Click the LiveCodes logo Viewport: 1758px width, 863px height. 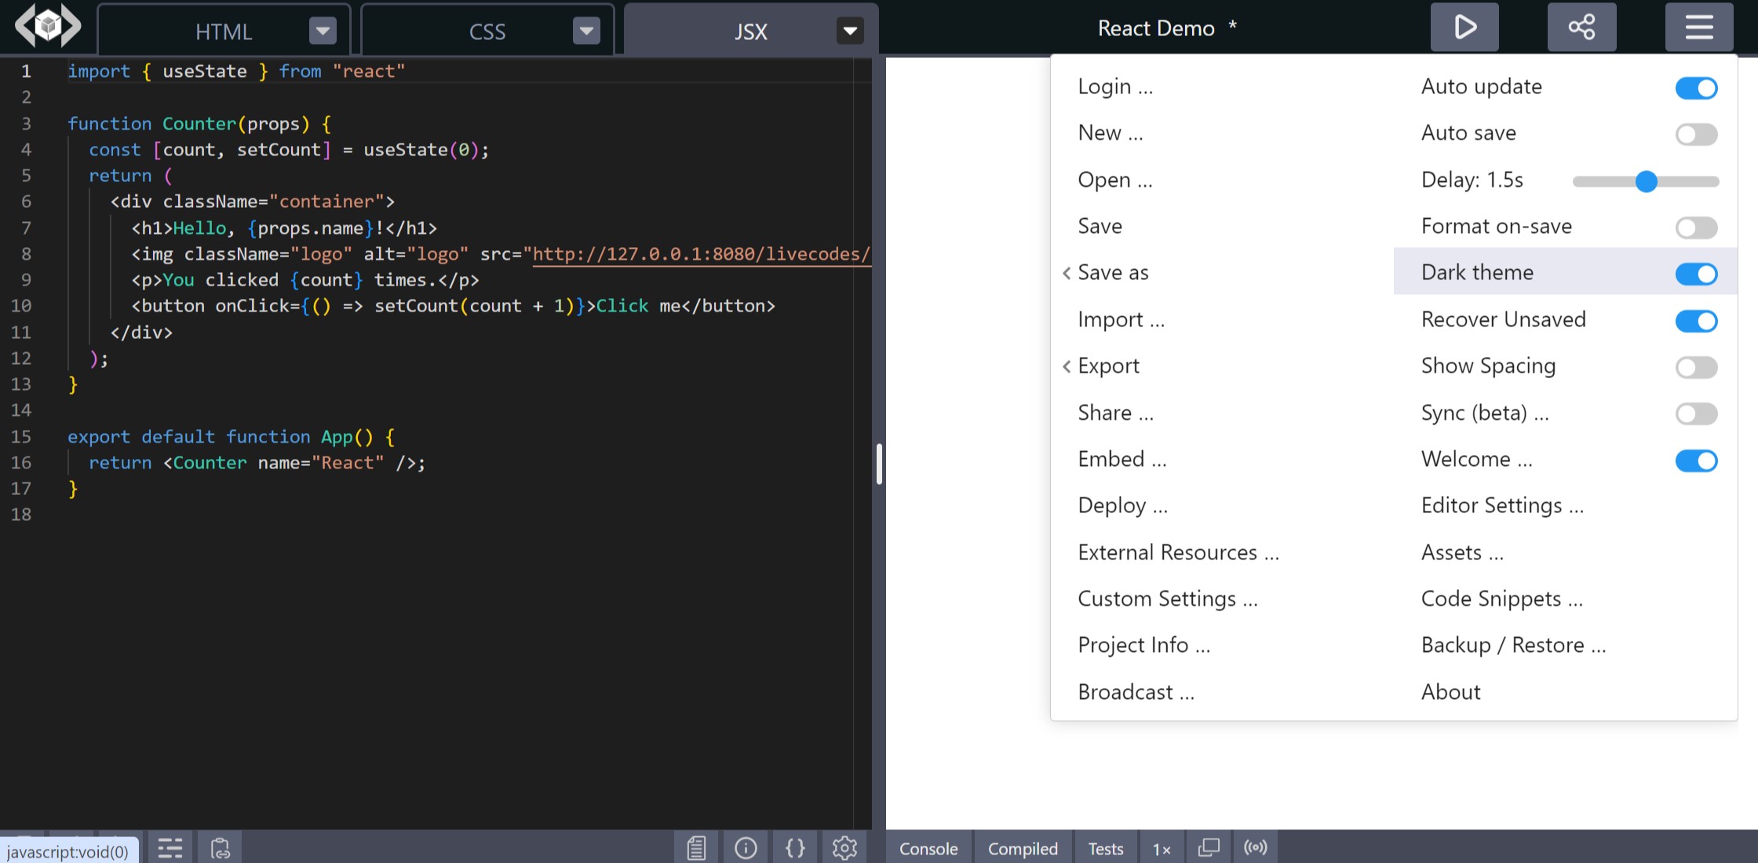click(47, 26)
